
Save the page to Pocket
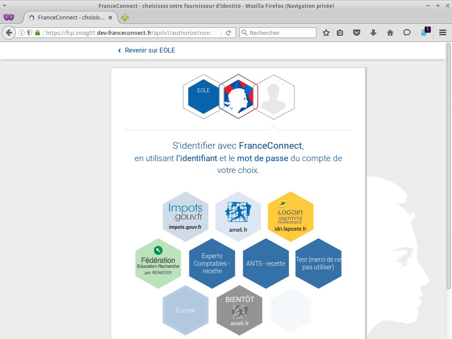pyautogui.click(x=357, y=33)
